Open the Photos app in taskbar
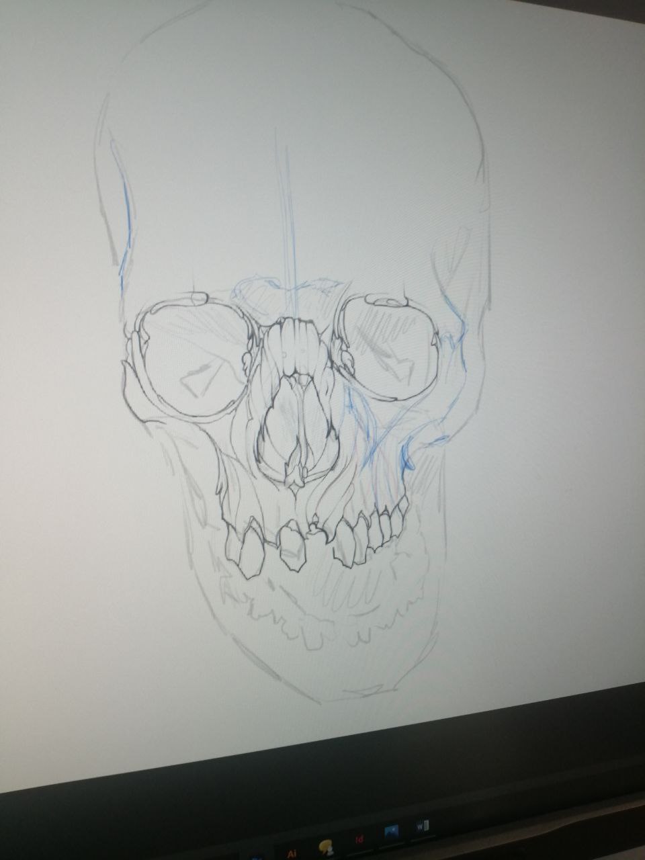 pos(391,832)
